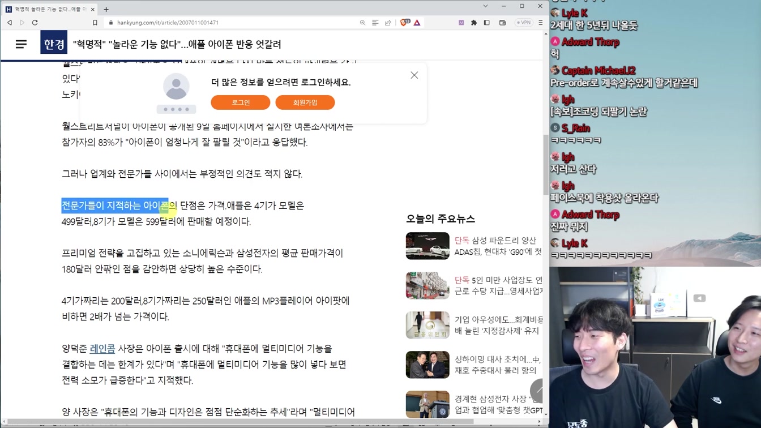Click the share page icon in address bar
This screenshot has height=428, width=761.
click(x=388, y=23)
